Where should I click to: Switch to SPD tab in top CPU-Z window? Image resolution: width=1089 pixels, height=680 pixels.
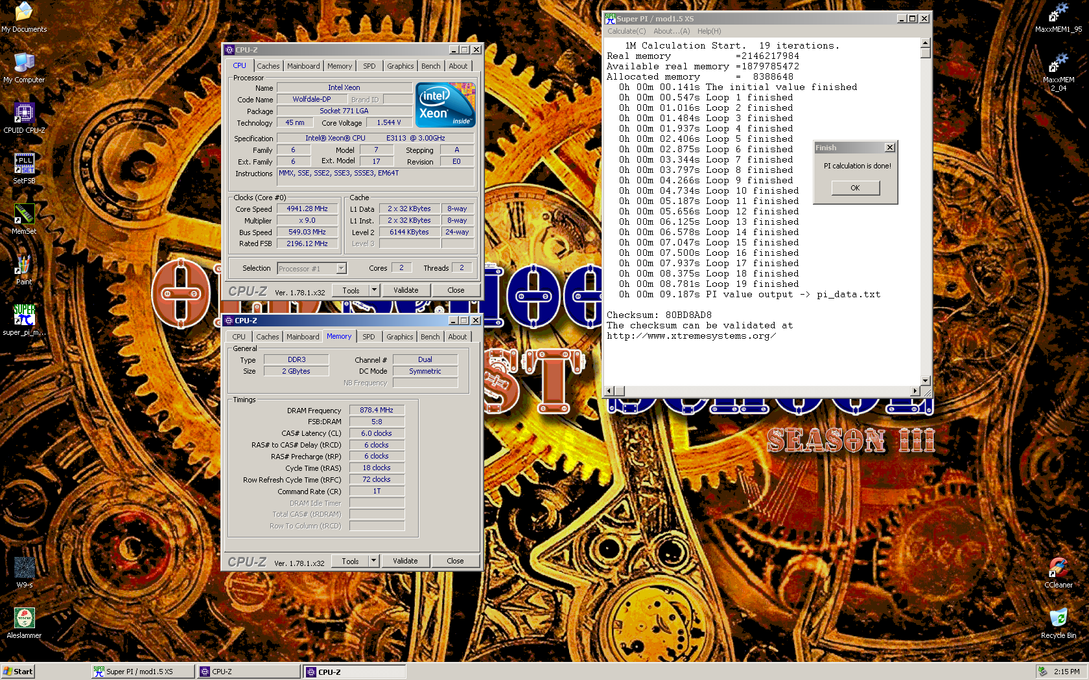click(369, 66)
